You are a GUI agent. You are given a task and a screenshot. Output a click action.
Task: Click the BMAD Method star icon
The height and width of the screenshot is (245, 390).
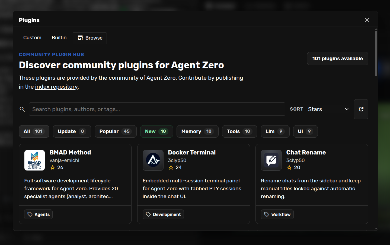(53, 167)
